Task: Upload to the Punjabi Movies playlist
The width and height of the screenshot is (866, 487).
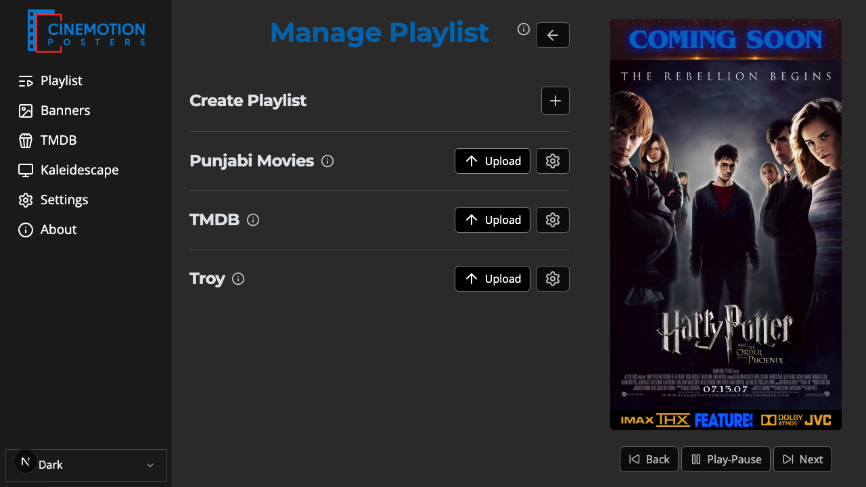Action: 493,161
